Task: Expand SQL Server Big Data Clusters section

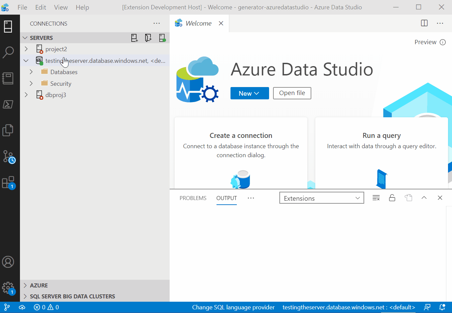Action: (x=25, y=296)
